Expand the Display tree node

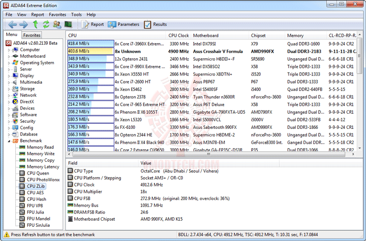click(x=9, y=76)
